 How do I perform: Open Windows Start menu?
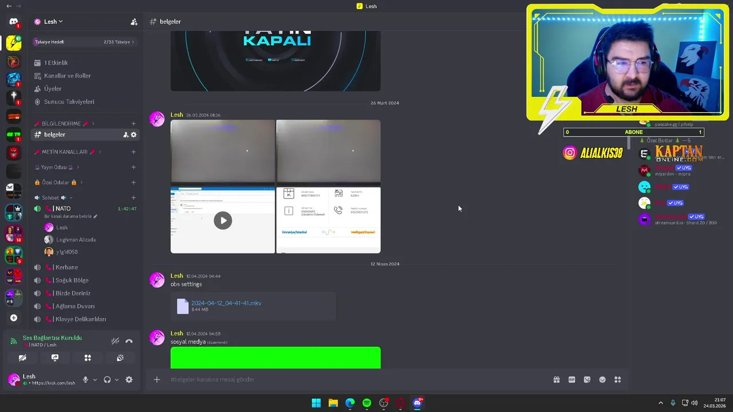(x=316, y=403)
